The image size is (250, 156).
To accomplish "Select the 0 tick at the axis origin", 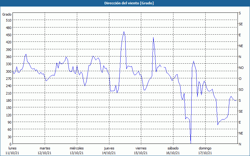I will (x=11, y=144).
